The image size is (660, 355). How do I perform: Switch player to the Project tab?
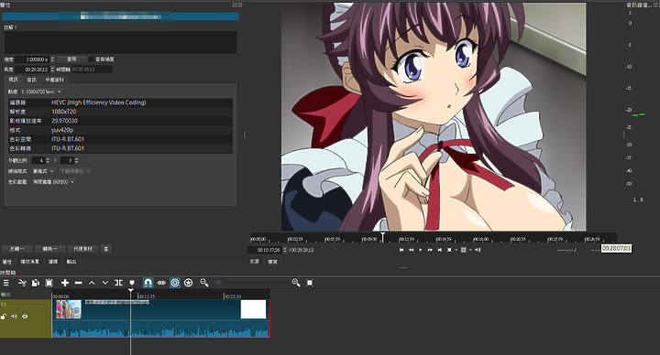(x=273, y=262)
